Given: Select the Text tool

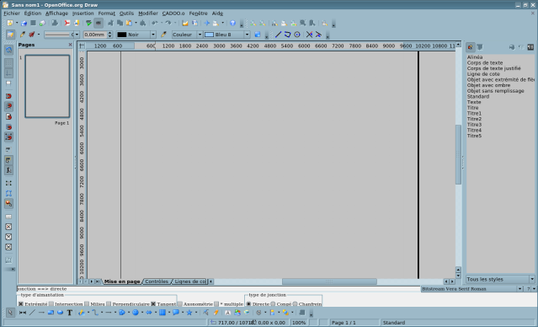Looking at the screenshot, I should tap(70, 313).
